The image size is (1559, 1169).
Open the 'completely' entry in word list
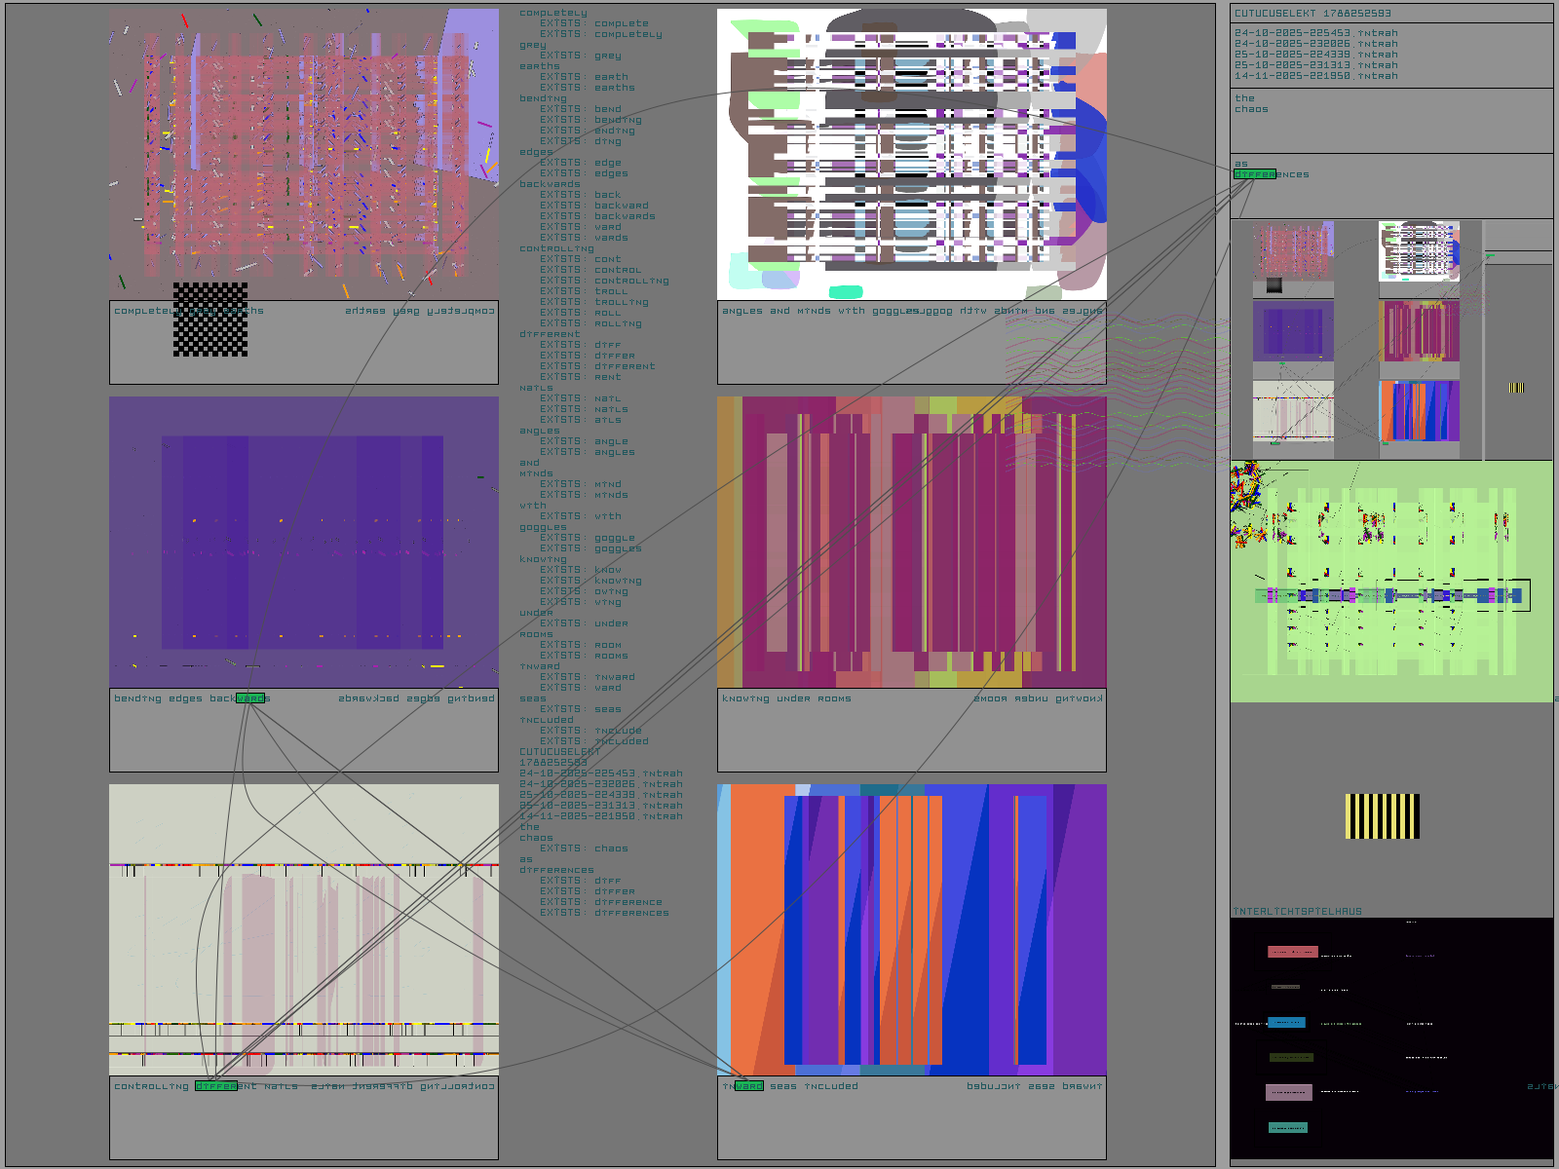552,13
